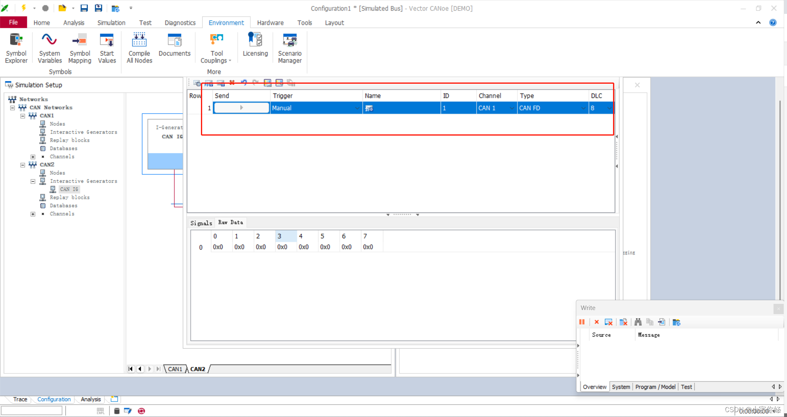The width and height of the screenshot is (787, 417).
Task: Add a frame from the database in the IG toolbar
Action: [197, 83]
